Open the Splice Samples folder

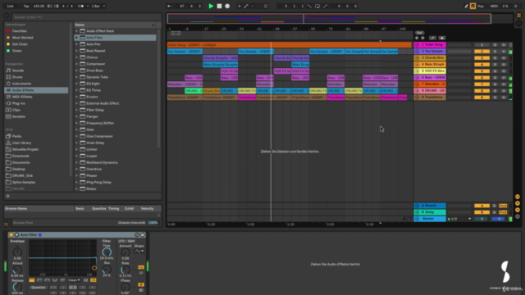pyautogui.click(x=24, y=182)
